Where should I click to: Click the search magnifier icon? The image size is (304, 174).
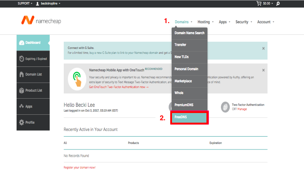tap(278, 3)
